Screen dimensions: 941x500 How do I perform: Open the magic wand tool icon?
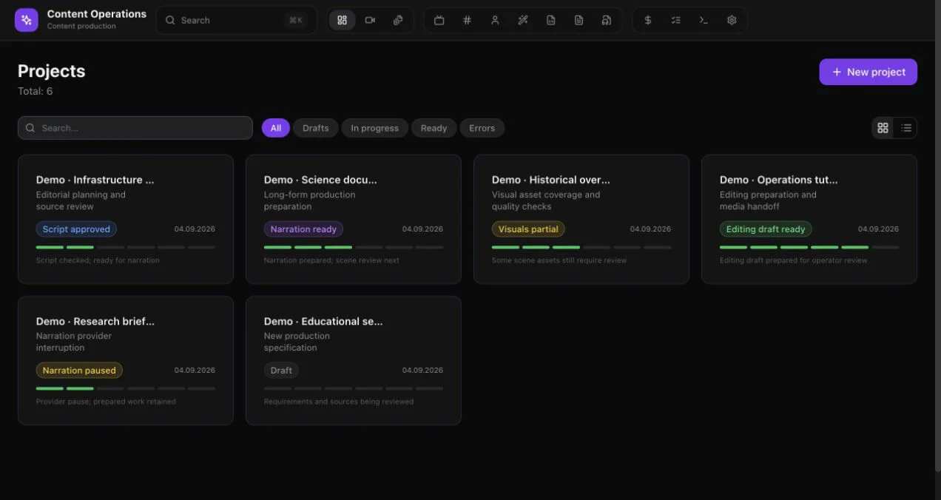523,20
